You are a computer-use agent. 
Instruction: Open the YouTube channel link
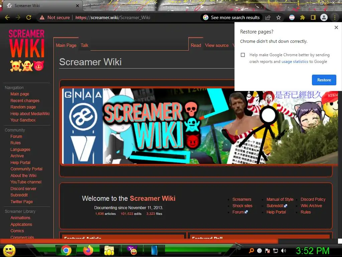point(26,182)
